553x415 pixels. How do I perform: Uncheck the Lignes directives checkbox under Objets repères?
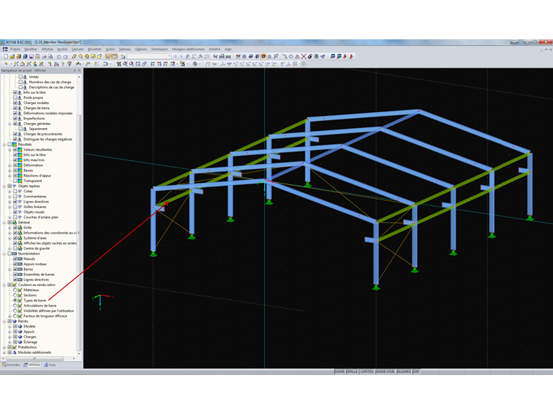[x=15, y=202]
